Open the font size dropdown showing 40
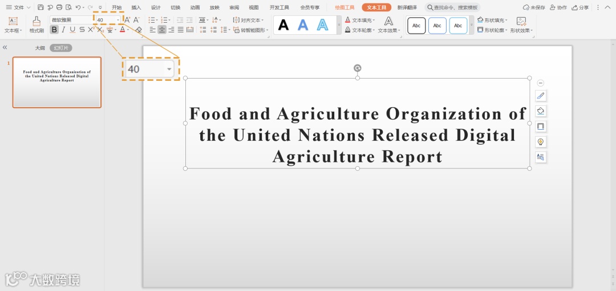The image size is (616, 291). pyautogui.click(x=118, y=20)
